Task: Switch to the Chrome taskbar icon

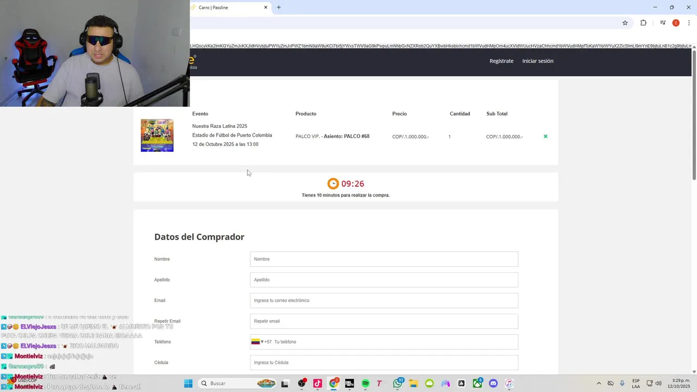Action: click(333, 383)
